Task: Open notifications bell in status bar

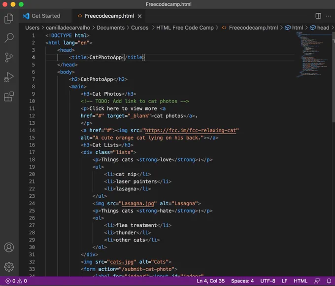Action: [329, 281]
